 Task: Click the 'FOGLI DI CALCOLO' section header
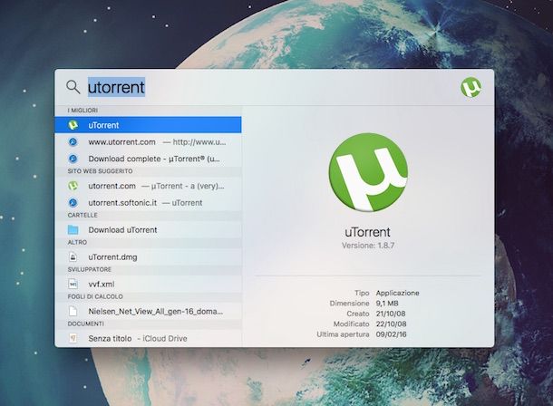(95, 296)
